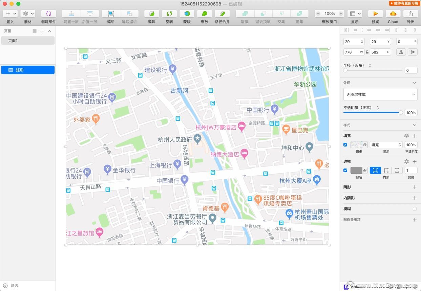Open the 半径（圆角）radius type stepper
Viewport: 421px width, 291px height.
tap(370, 65)
